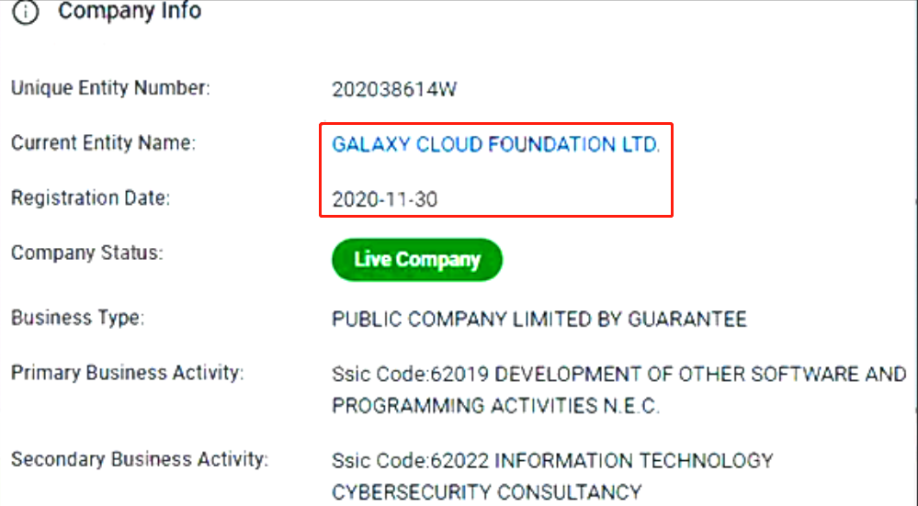The image size is (918, 506).
Task: Click the Business Type label
Action: click(79, 319)
